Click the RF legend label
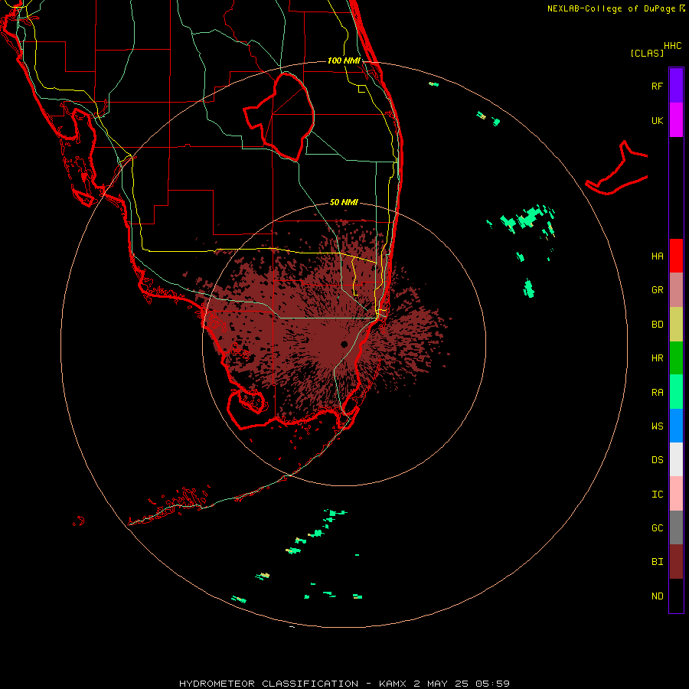Viewport: 689px width, 689px height. pyautogui.click(x=657, y=86)
